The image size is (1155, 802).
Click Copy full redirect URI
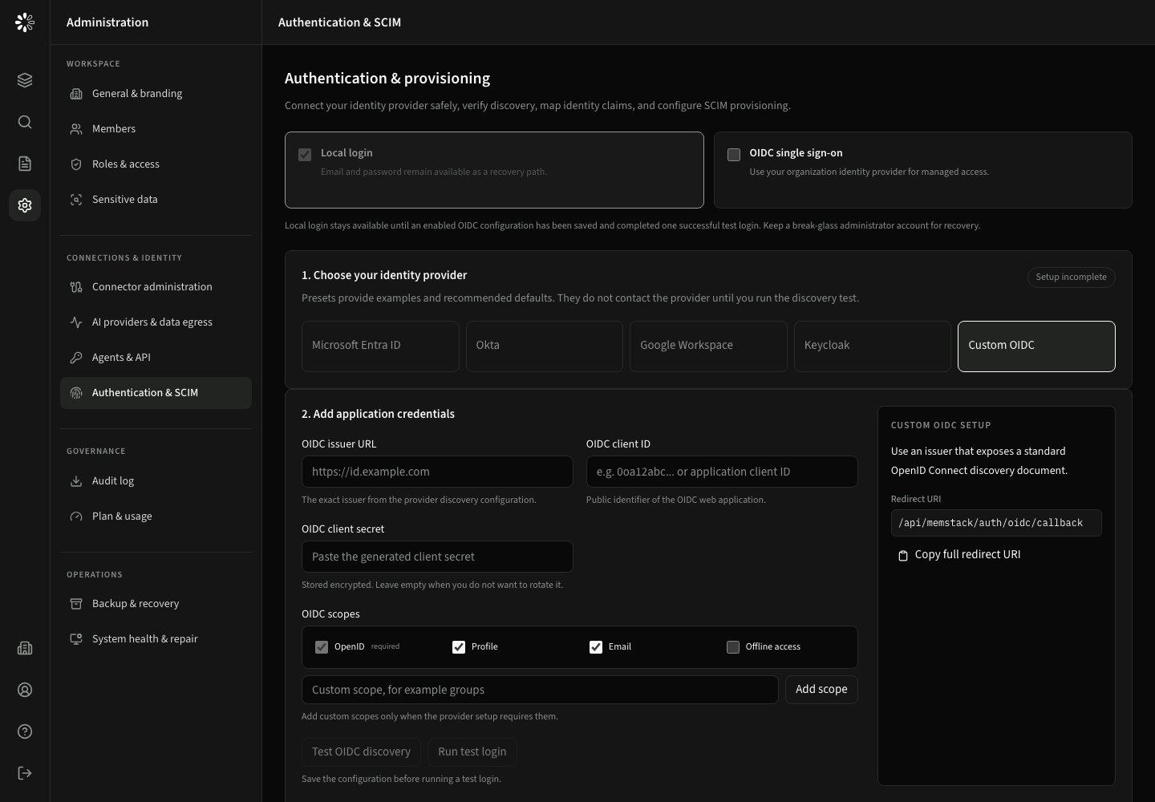958,555
